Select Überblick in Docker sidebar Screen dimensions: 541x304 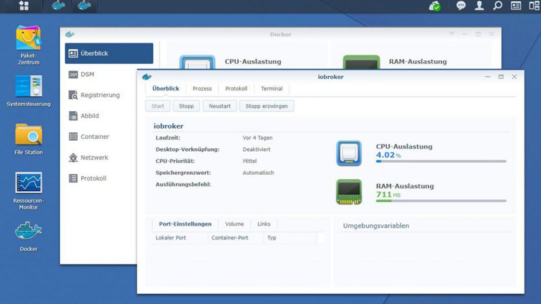(109, 53)
